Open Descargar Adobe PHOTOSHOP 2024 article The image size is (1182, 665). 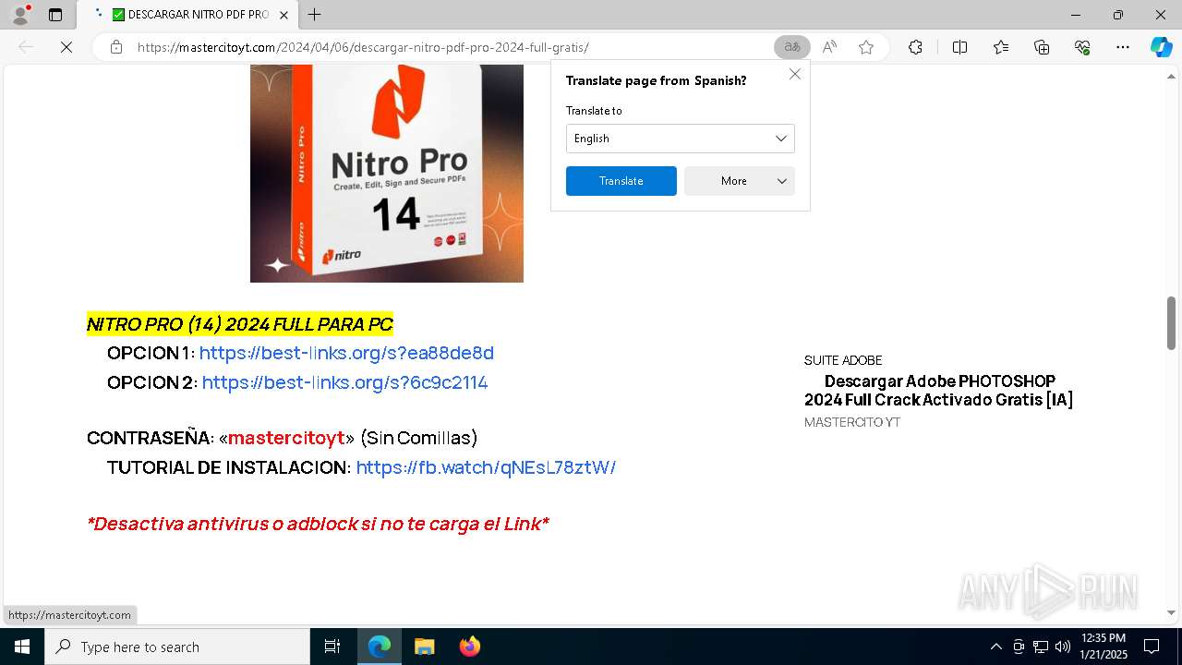(939, 390)
